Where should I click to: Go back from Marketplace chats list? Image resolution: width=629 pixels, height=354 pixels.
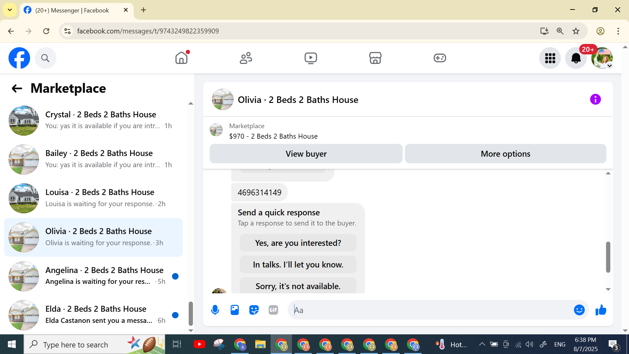click(17, 88)
